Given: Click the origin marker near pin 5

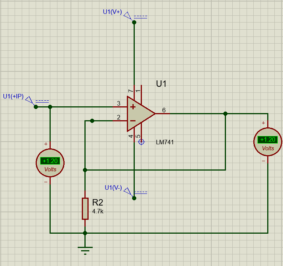Looking at the screenshot, I should [141, 142].
